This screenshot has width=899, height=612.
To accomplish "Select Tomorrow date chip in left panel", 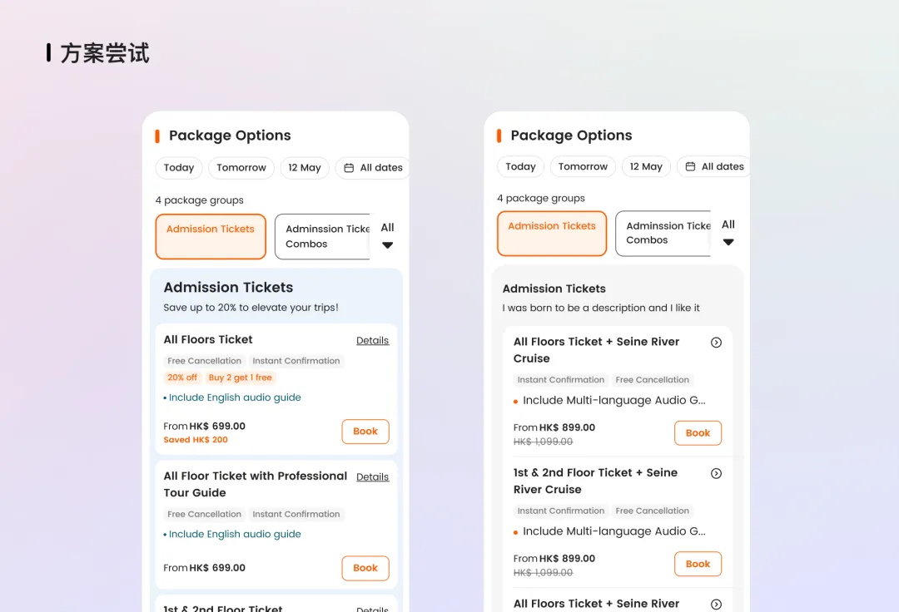I will click(241, 168).
